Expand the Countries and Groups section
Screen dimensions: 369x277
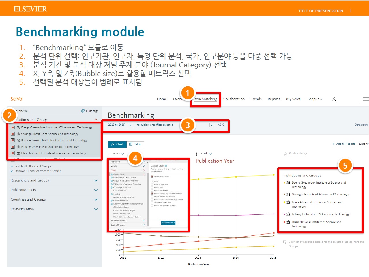pyautogui.click(x=96, y=199)
